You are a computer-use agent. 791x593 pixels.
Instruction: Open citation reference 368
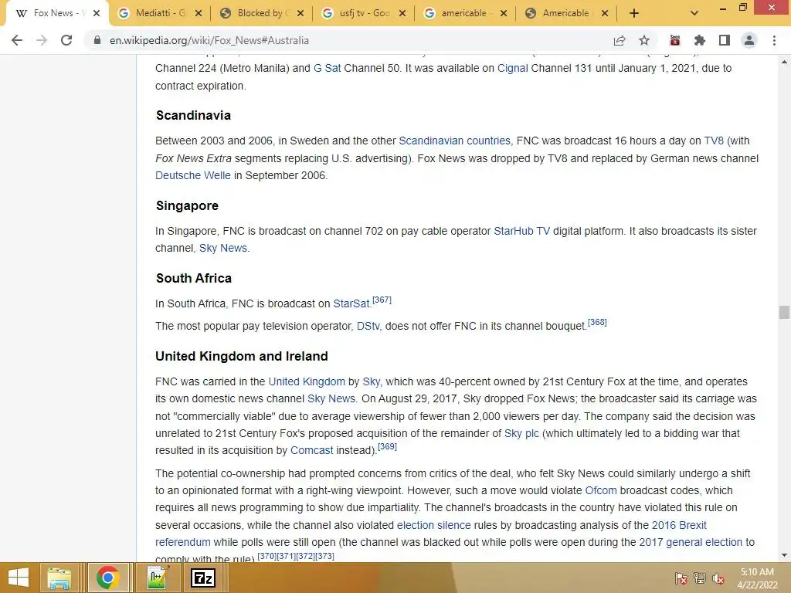point(597,322)
